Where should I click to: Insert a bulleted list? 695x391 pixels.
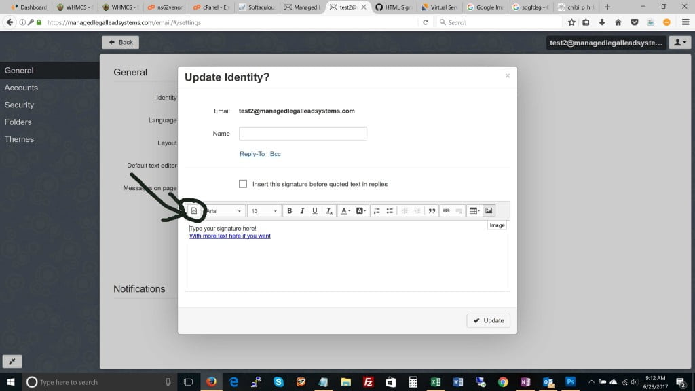[390, 211]
